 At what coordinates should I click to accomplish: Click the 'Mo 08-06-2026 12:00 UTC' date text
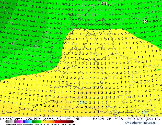coord(119,119)
